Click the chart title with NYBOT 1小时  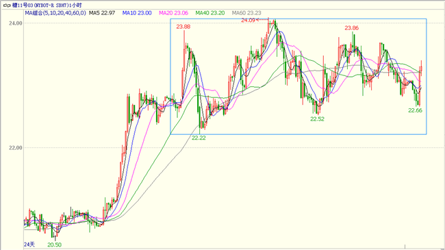coord(47,5)
